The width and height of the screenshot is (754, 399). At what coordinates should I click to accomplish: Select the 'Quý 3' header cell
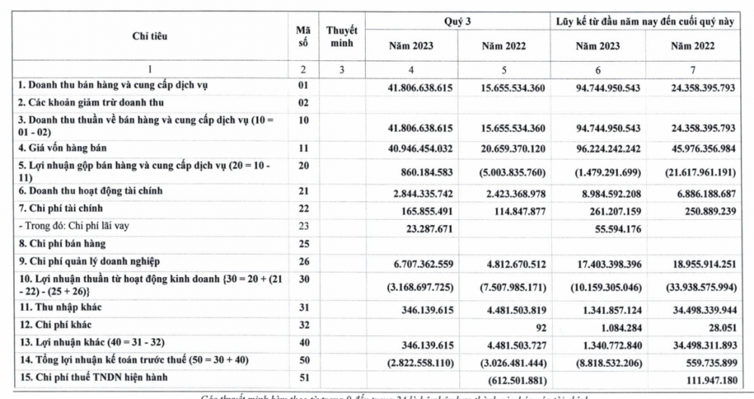click(x=458, y=22)
